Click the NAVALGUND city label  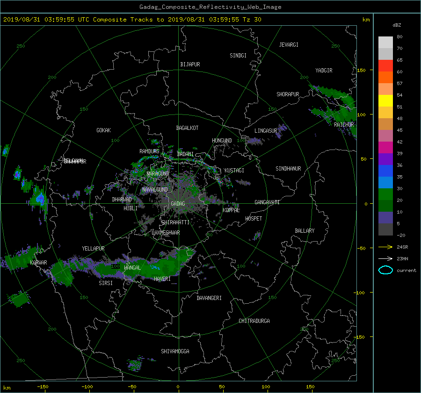[x=155, y=189]
